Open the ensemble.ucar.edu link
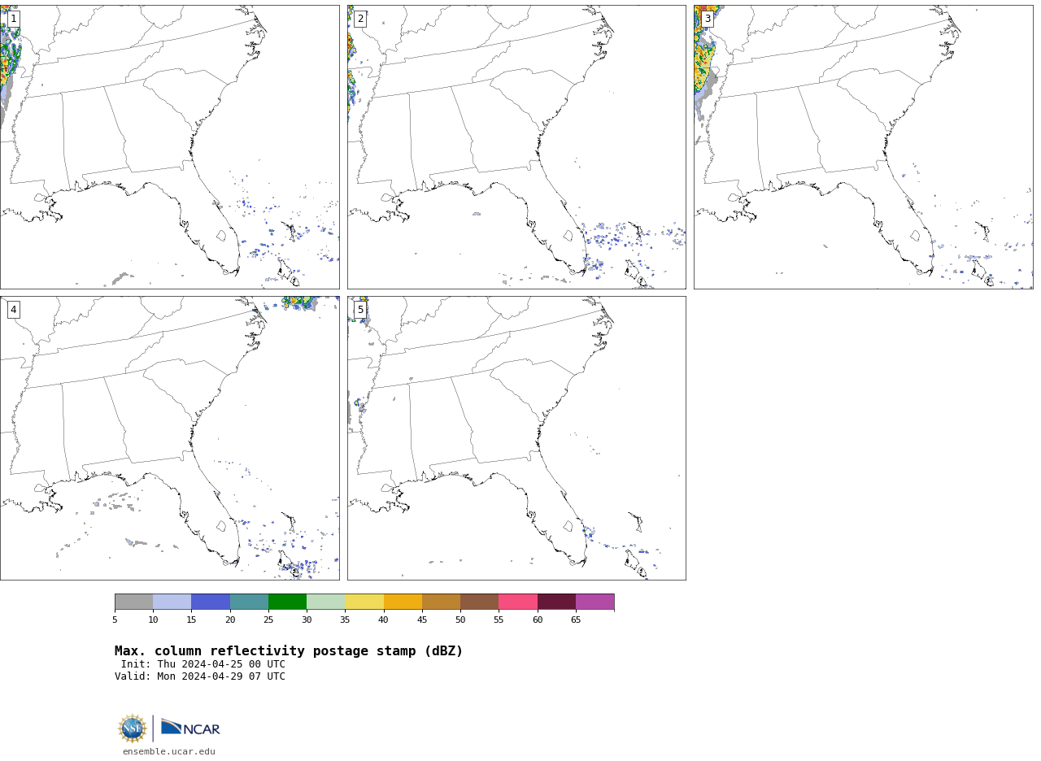 tap(169, 752)
